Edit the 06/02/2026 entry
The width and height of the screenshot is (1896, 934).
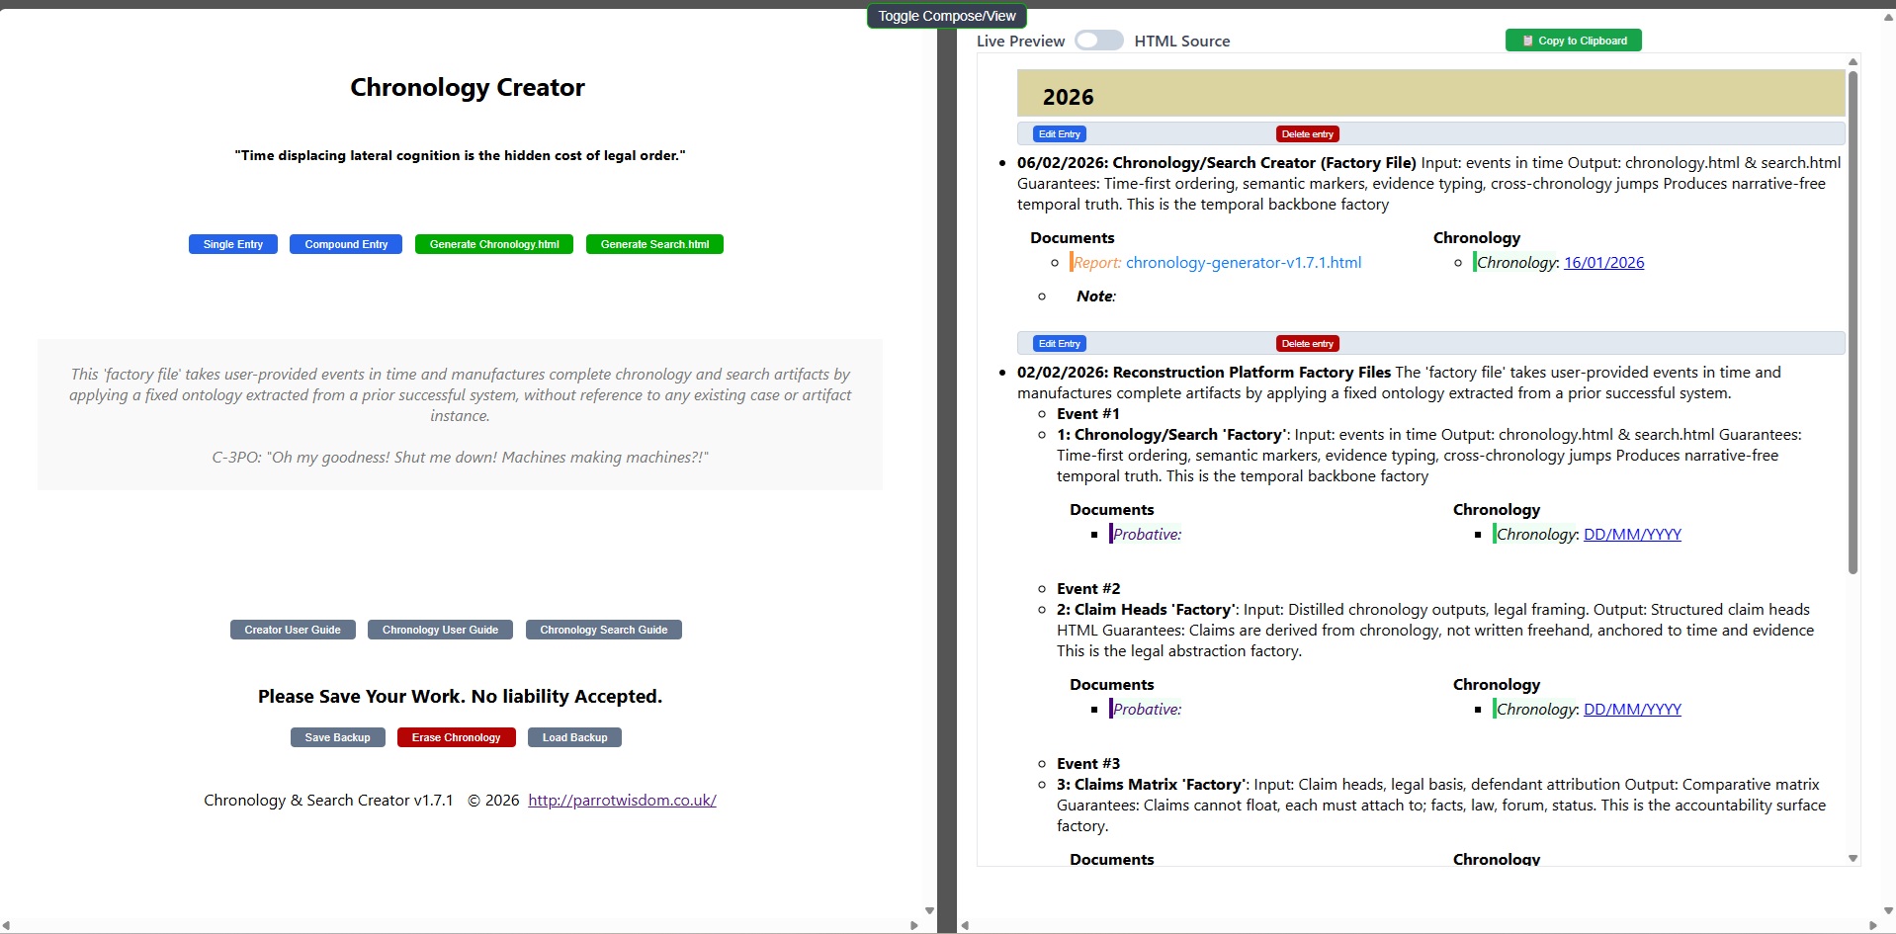(x=1059, y=134)
